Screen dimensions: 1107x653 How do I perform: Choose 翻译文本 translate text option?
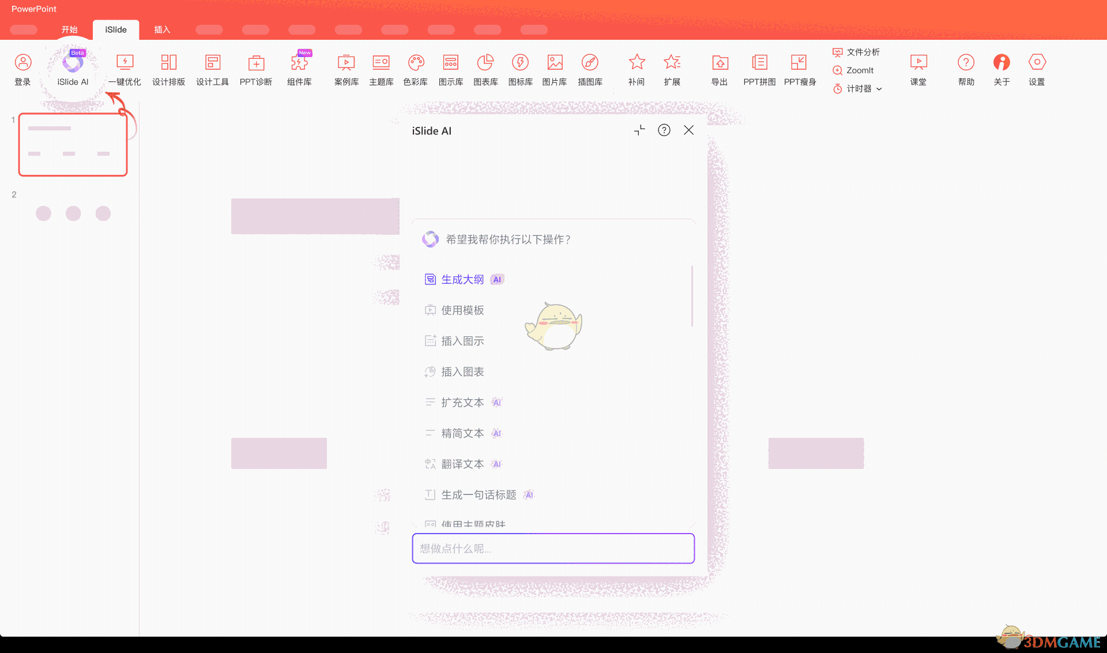coord(463,464)
